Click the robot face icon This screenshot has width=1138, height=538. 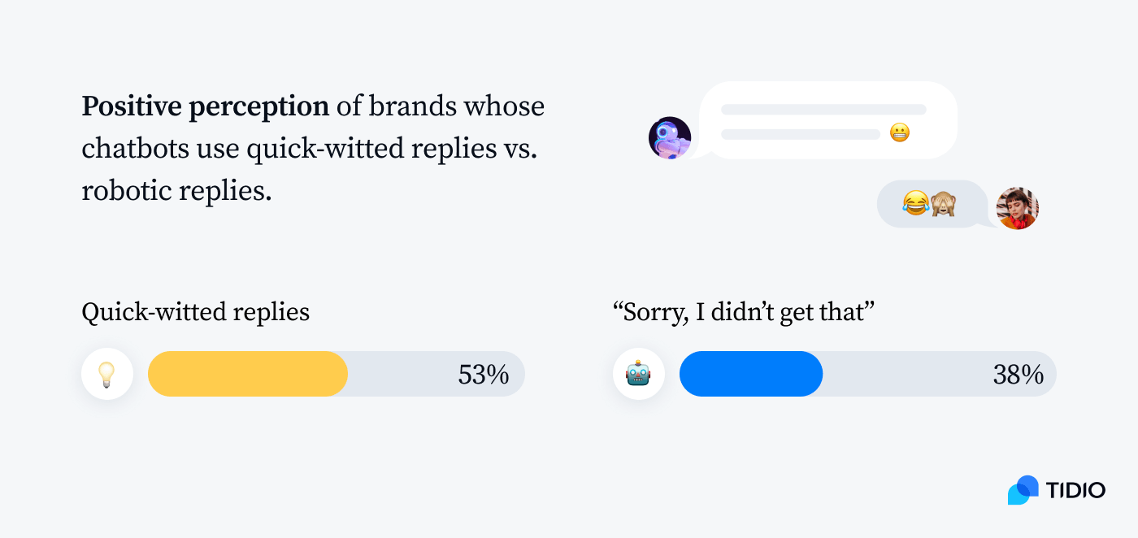638,374
